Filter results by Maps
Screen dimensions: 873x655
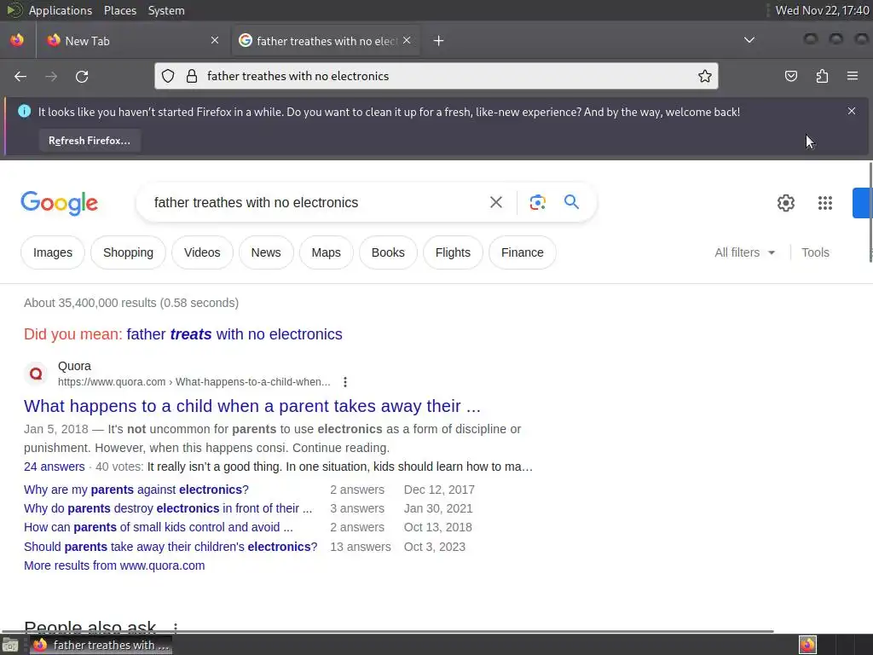(327, 252)
